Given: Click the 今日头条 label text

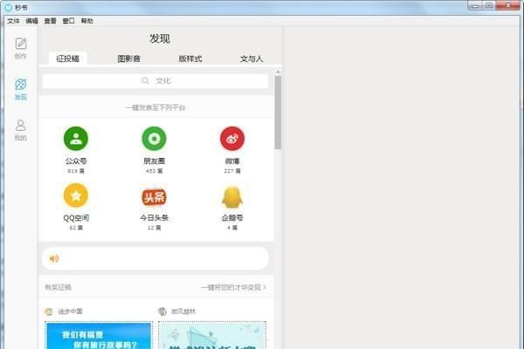Looking at the screenshot, I should [154, 218].
